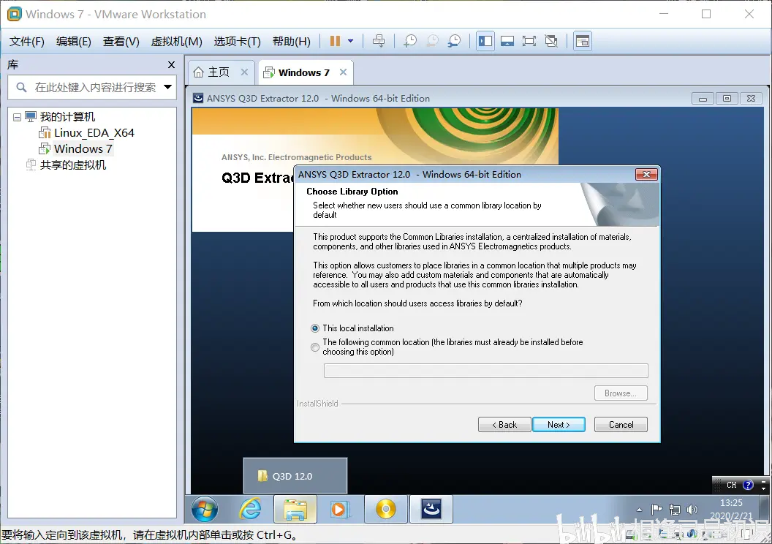Collapse the 我的计算机 tree node
Image resolution: width=772 pixels, height=544 pixels.
(17, 117)
